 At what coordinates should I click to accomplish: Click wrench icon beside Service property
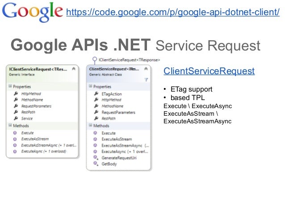(16, 118)
